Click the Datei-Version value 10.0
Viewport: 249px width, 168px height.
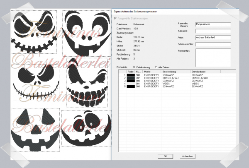[x=136, y=29]
